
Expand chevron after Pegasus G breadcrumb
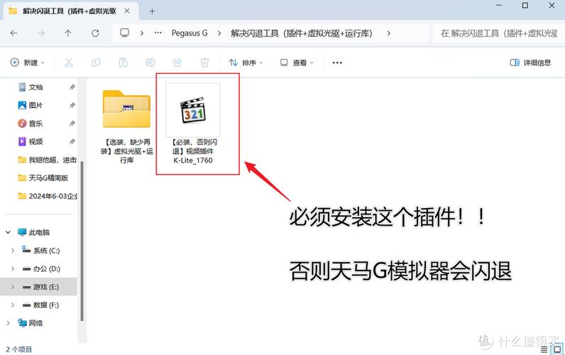tap(219, 33)
